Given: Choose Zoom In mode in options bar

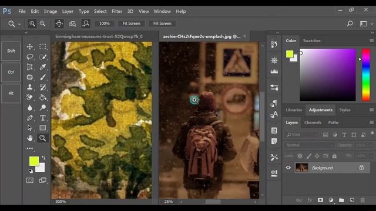Looking at the screenshot, I should point(32,23).
